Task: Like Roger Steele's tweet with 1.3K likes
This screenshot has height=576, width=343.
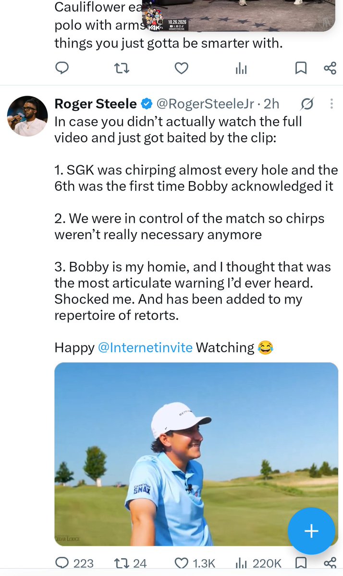Action: click(195, 563)
